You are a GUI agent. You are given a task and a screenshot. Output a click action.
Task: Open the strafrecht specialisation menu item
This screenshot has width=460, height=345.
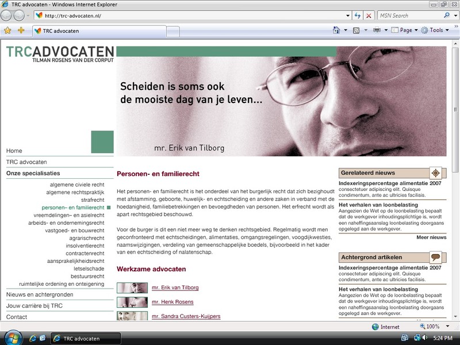[x=92, y=200]
